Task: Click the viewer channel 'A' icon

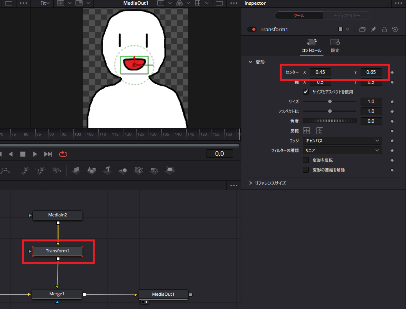Action: [x=61, y=3]
